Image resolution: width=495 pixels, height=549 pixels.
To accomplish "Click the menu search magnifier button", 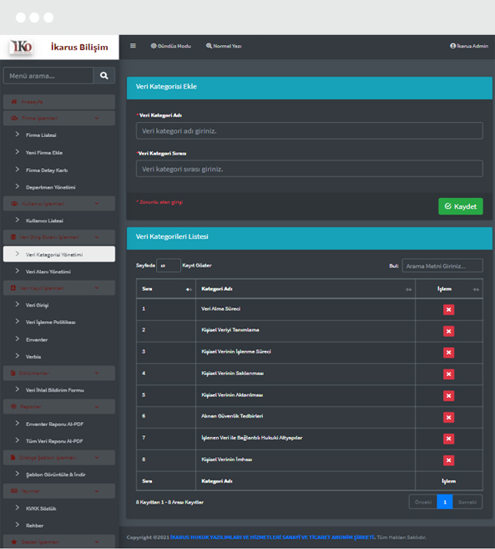I will (104, 76).
